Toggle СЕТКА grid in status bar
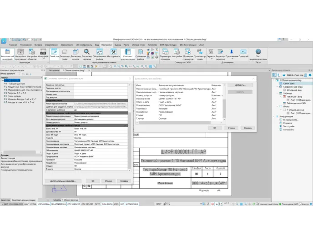The width and height of the screenshot is (313, 244). (33, 204)
